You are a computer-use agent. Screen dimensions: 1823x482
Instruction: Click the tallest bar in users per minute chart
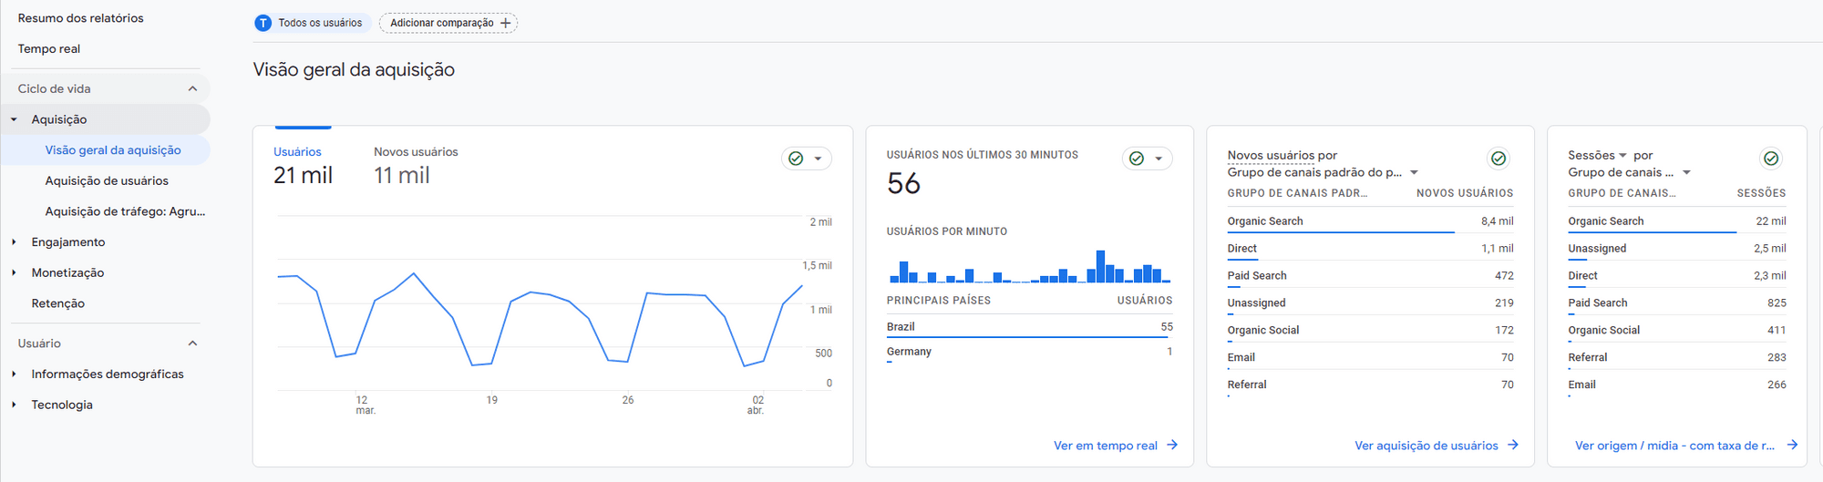point(1101,266)
